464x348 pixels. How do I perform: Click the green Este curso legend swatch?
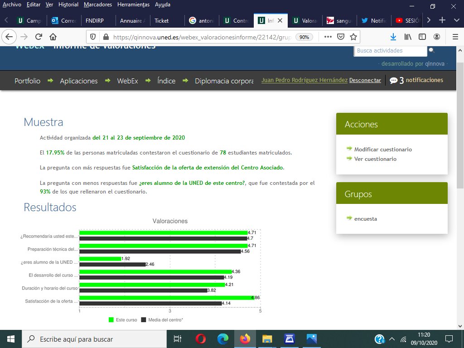(x=111, y=320)
